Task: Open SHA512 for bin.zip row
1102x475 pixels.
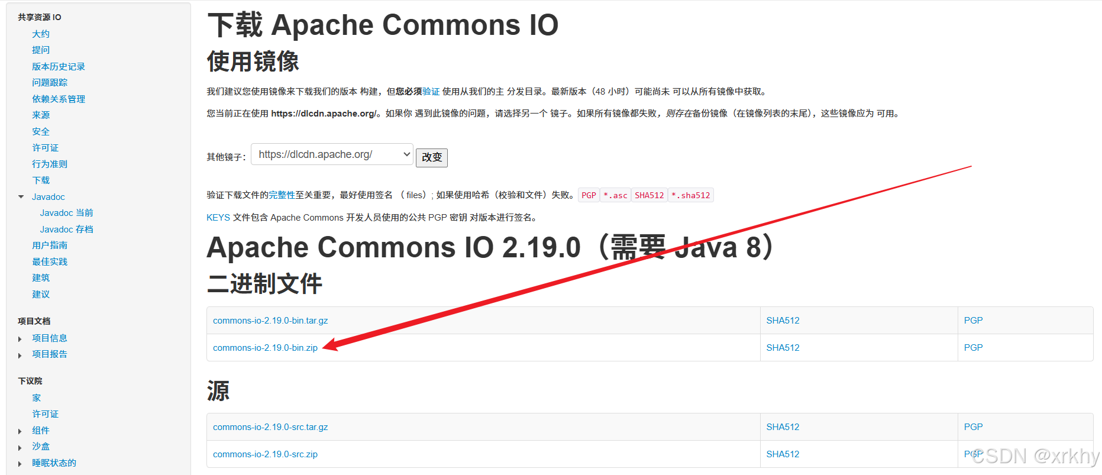Action: pyautogui.click(x=783, y=348)
